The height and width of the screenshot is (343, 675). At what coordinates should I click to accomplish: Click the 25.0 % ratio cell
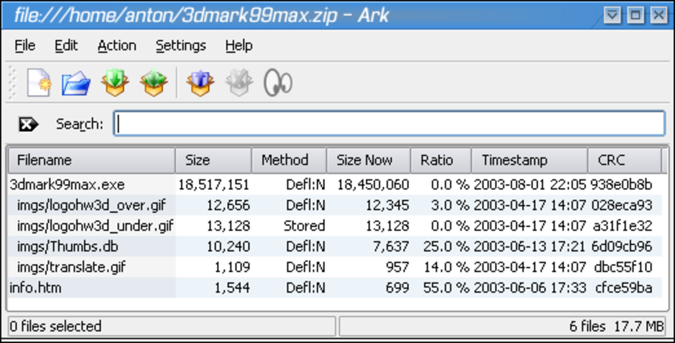tap(446, 247)
